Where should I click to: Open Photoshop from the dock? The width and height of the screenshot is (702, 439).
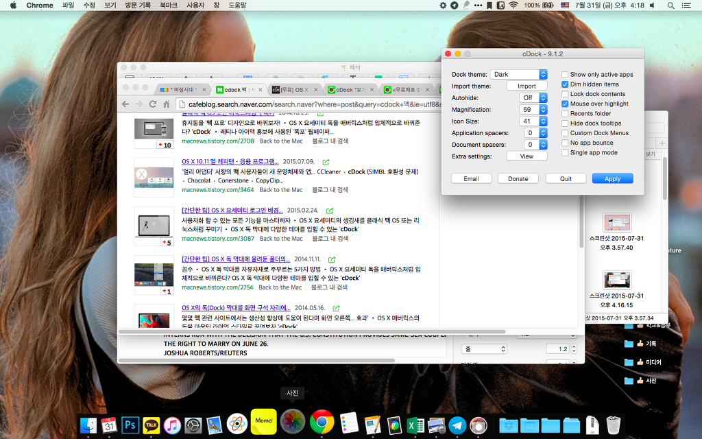130,425
